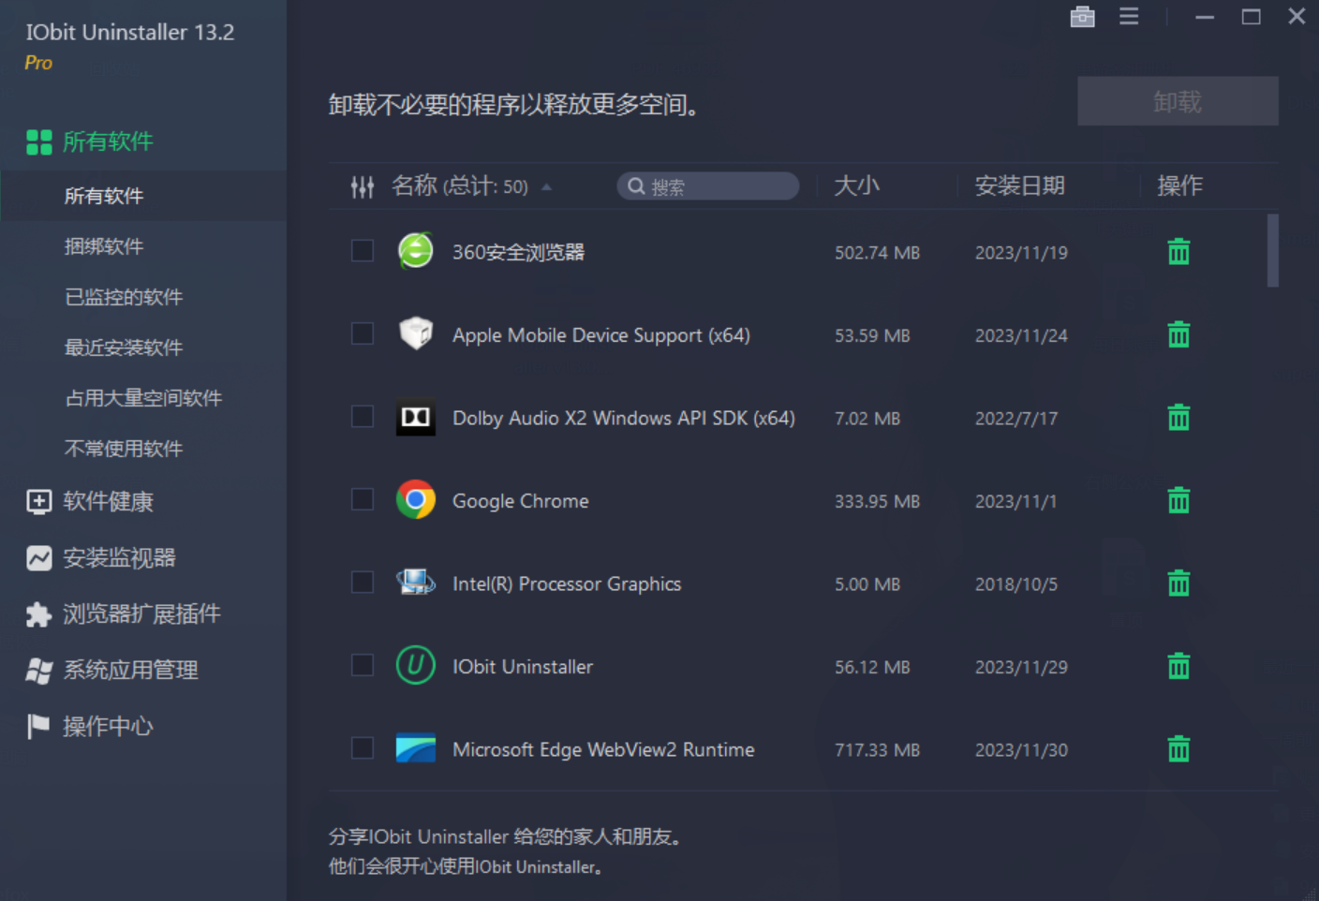Select 所有软件 sub-item in sidebar

point(142,196)
